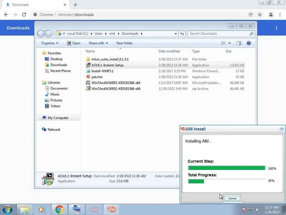The width and height of the screenshot is (286, 215).
Task: Click the Favorites star icon
Action: point(44,53)
